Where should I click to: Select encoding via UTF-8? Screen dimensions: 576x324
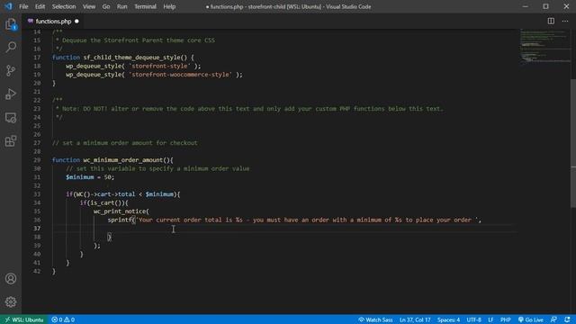pyautogui.click(x=474, y=319)
